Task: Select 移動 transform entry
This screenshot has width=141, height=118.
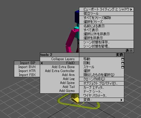Action: (100, 59)
